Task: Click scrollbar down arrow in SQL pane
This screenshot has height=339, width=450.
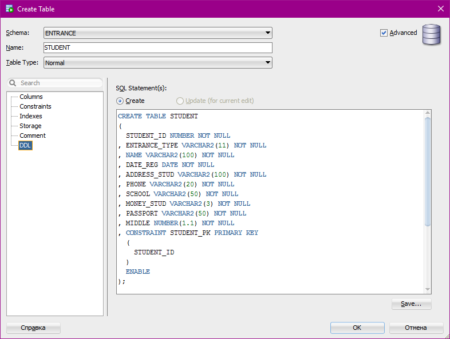Action: tap(428, 289)
